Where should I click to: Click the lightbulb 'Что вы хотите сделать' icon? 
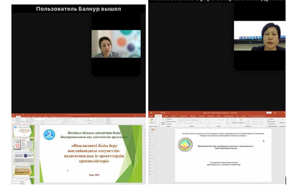click(x=250, y=116)
